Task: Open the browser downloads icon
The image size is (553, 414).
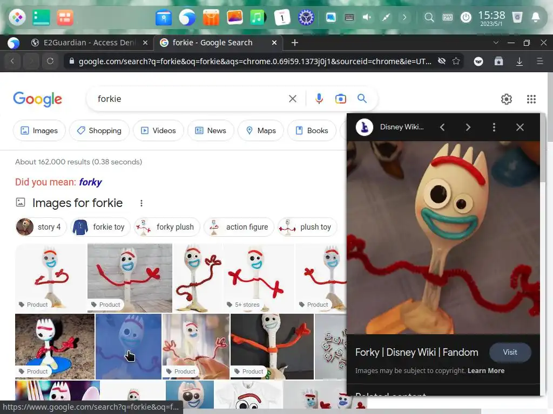Action: (x=519, y=61)
